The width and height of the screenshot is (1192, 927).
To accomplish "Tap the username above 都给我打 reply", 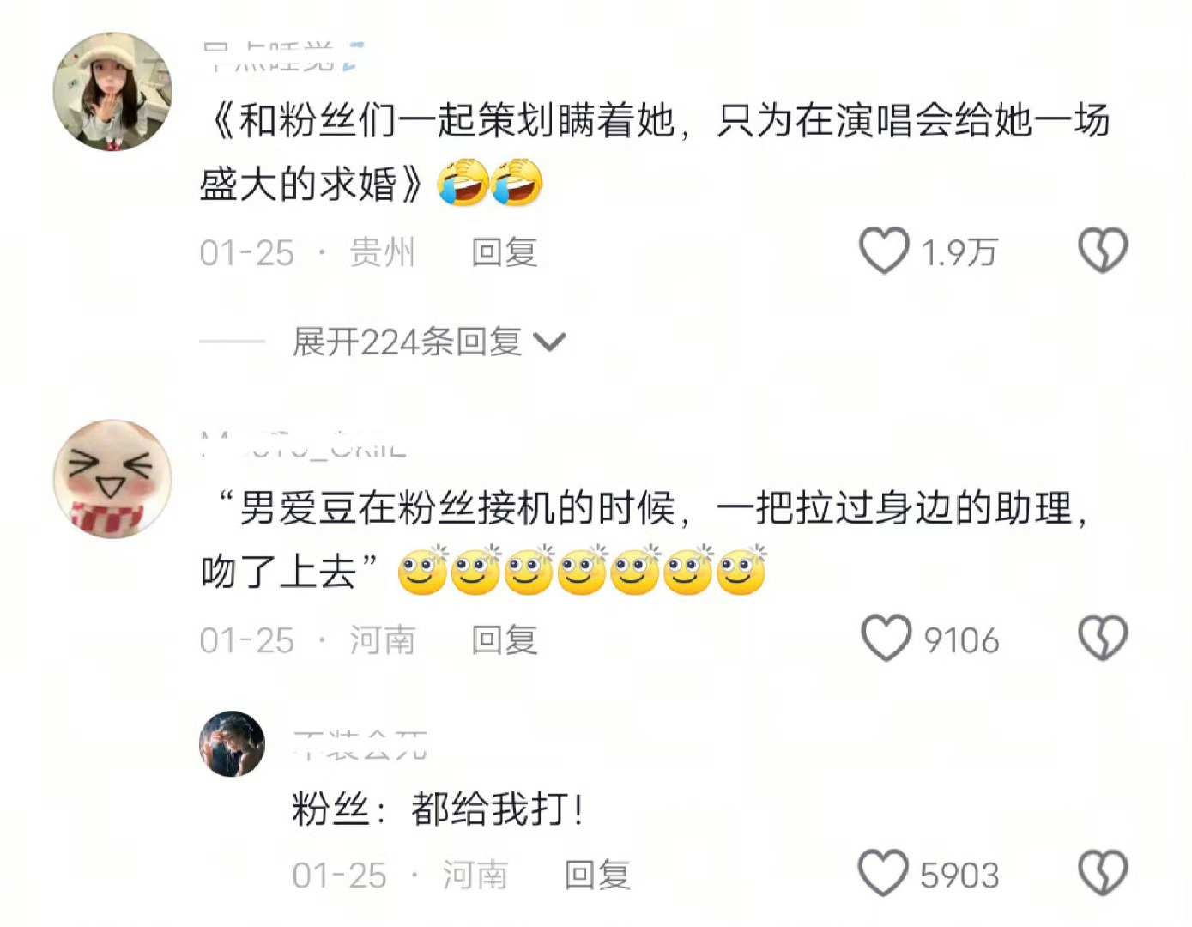I will pos(360,745).
